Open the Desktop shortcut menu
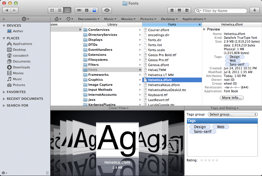262x176 pixels. pos(169,19)
